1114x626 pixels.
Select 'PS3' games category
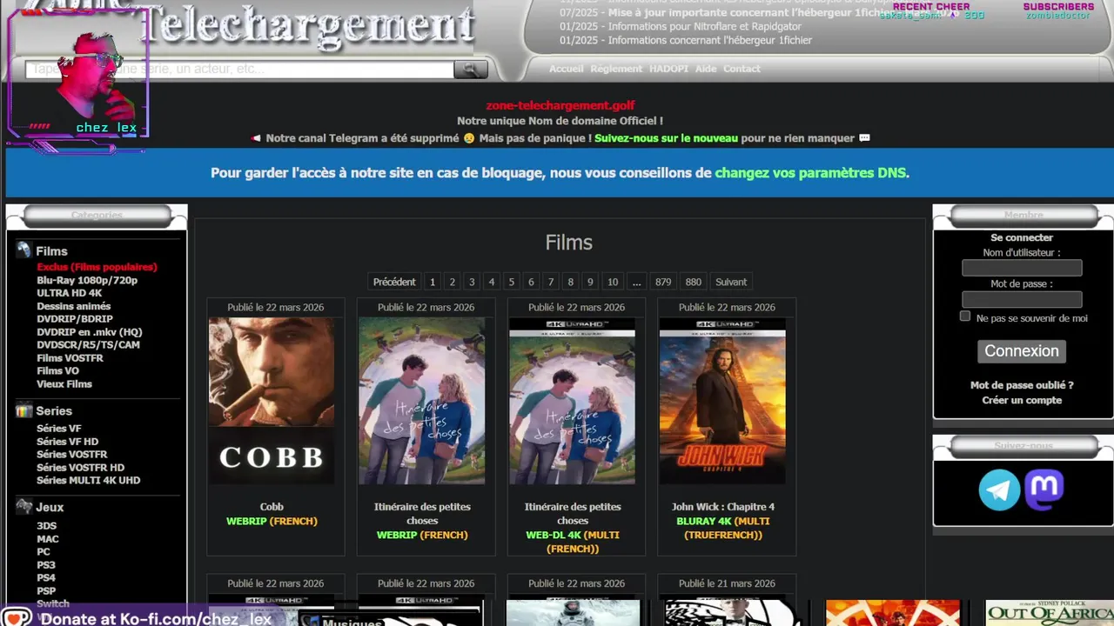pos(46,565)
